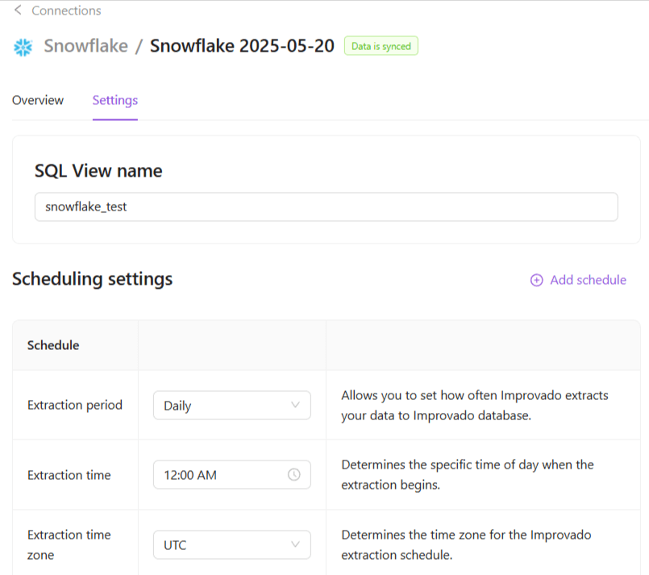Viewport: 649px width, 575px height.
Task: Open the Extraction period Daily dropdown
Action: [231, 405]
